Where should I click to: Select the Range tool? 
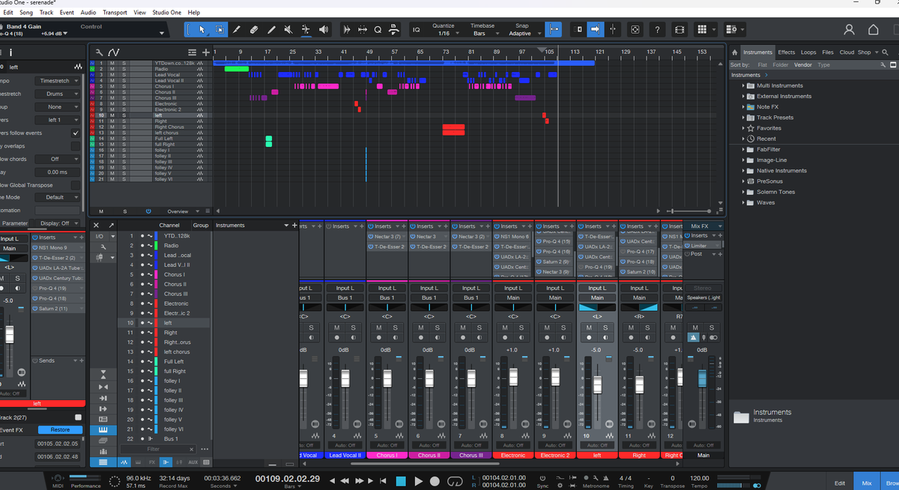click(220, 29)
